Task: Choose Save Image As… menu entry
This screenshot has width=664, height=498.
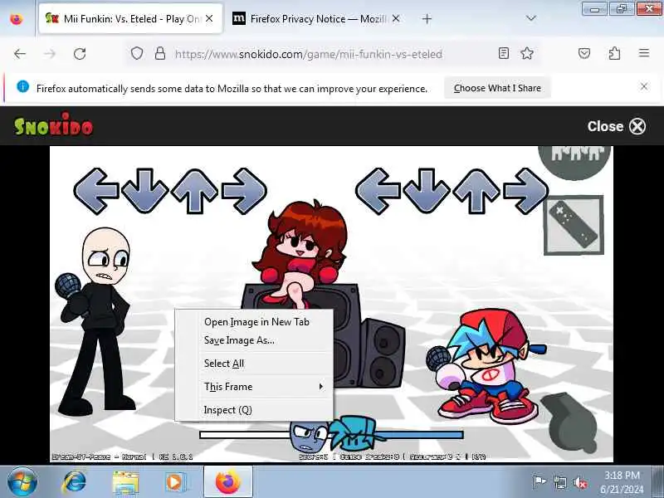Action: tap(239, 340)
